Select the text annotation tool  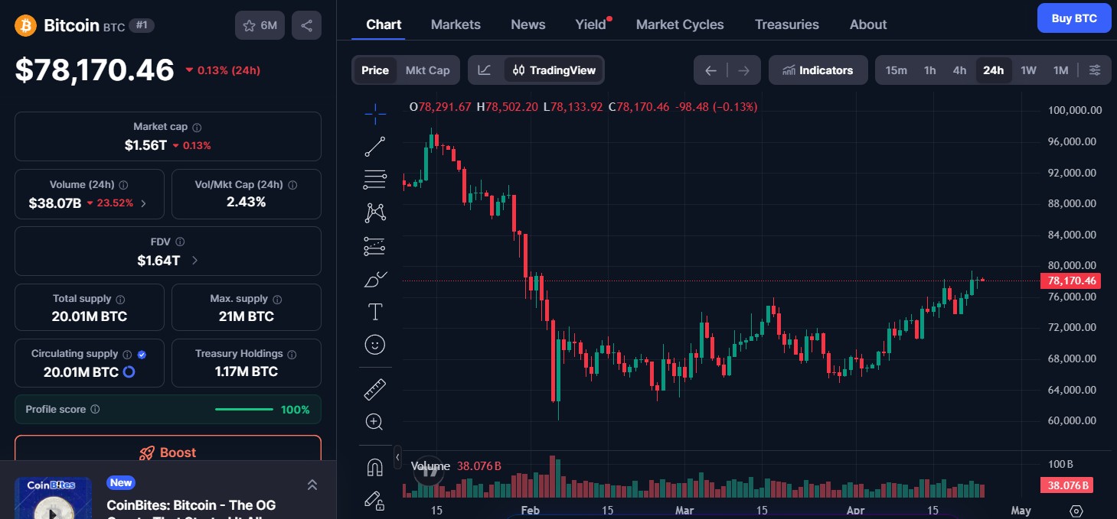point(374,312)
